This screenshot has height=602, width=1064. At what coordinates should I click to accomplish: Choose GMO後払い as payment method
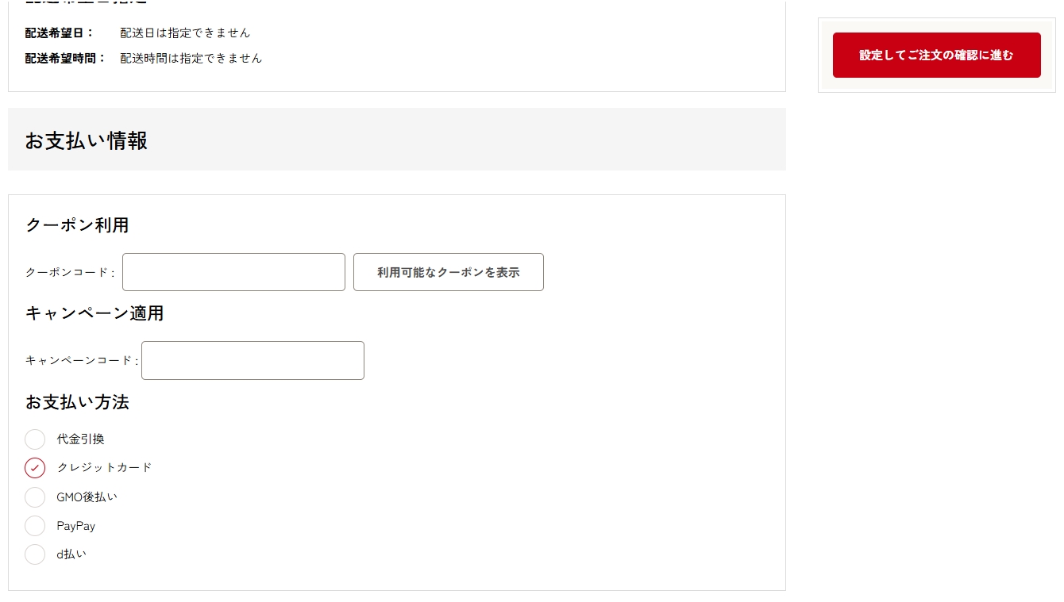[35, 497]
